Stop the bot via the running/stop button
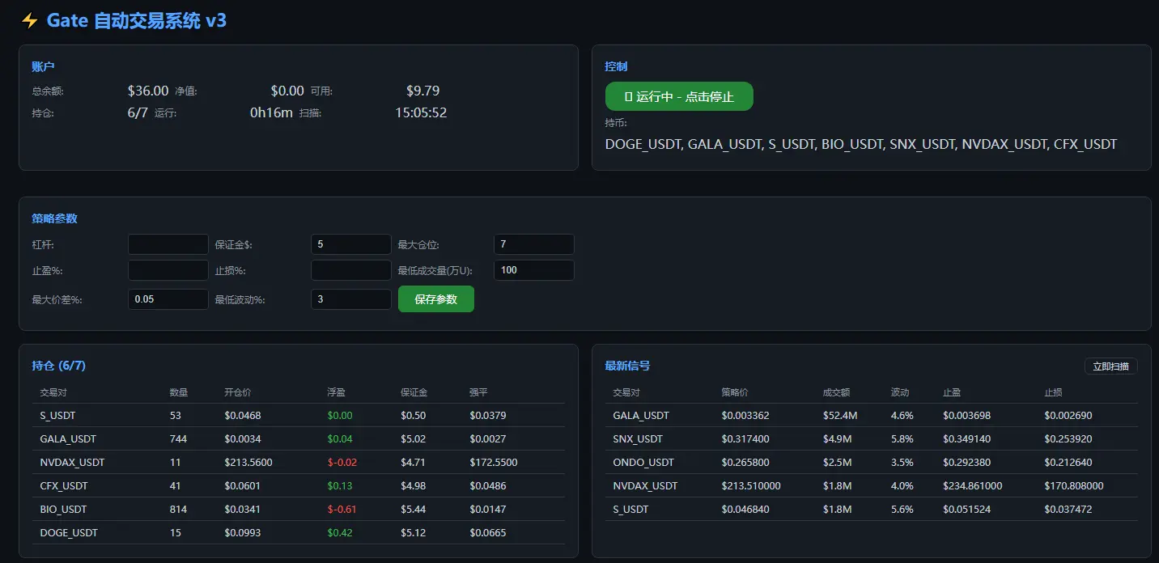Screen dimensions: 1159x563 click(679, 96)
